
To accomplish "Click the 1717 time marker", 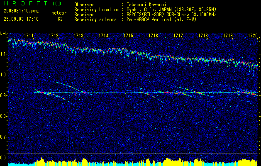I will pos(178,36).
